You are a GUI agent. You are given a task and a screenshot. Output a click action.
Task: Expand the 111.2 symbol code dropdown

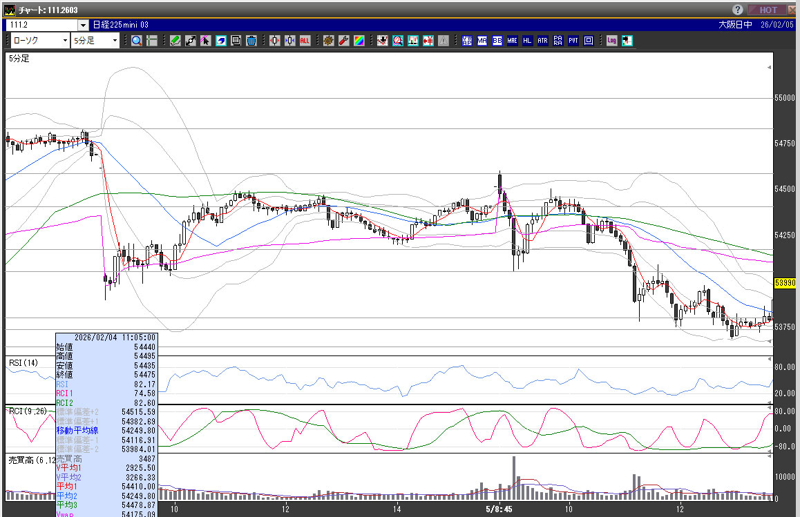pos(83,25)
